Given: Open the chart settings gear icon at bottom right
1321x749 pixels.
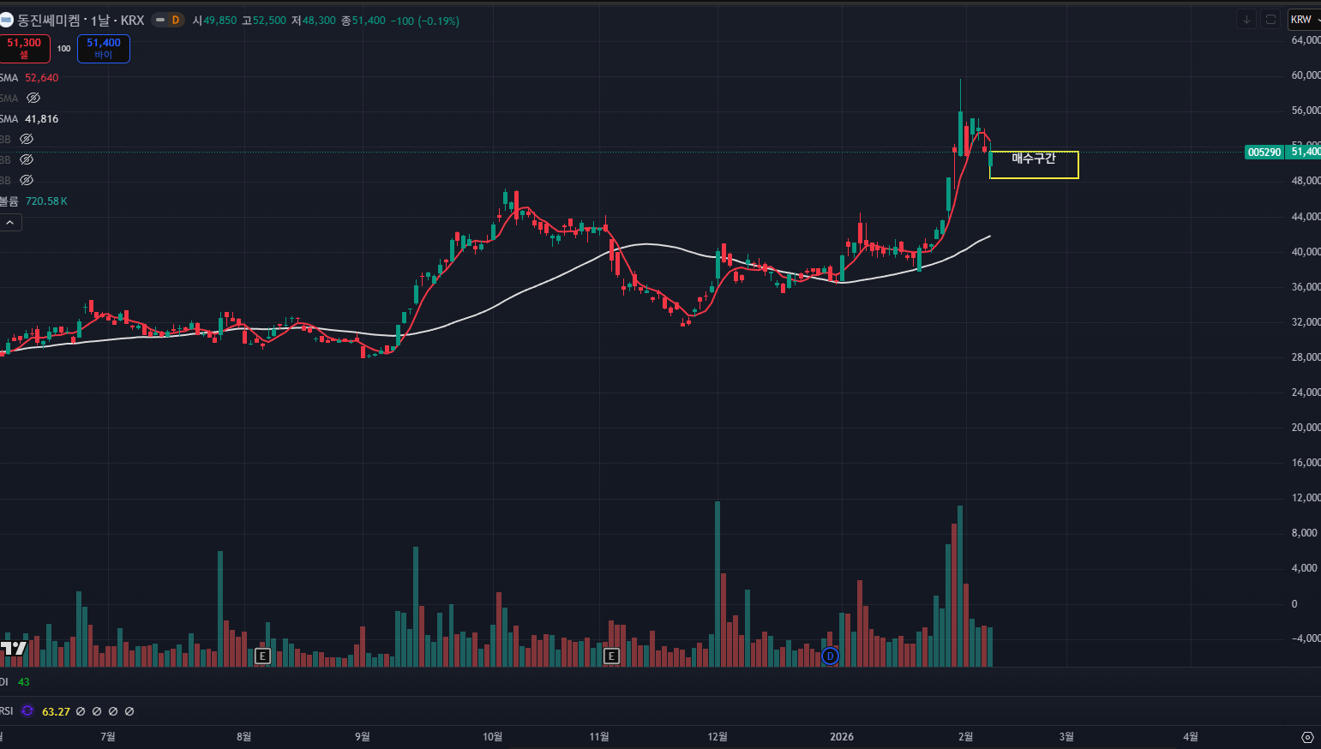Looking at the screenshot, I should pyautogui.click(x=1307, y=737).
